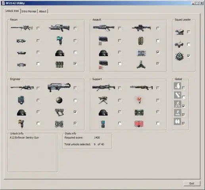205x190 pixels.
Task: Click the Engineer pistol-shaped tool icon
Action: tap(59, 112)
